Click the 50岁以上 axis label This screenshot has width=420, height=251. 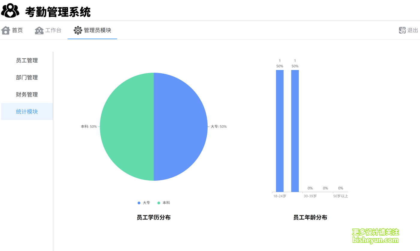point(340,196)
